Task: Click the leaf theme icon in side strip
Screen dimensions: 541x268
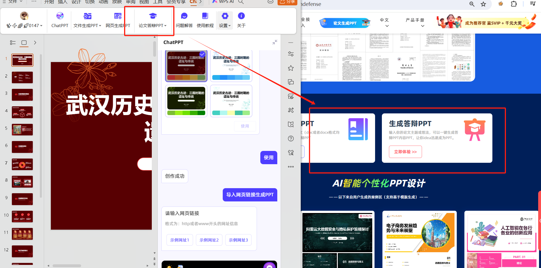Action: [291, 96]
